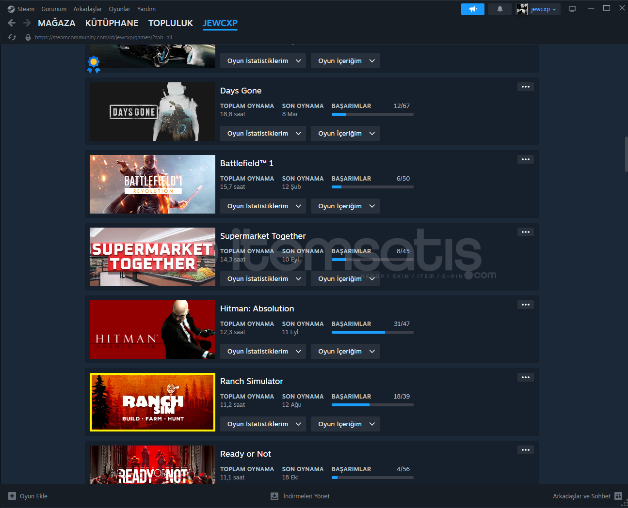The image size is (628, 508).
Task: Open the more options menu for Days Gone
Action: (526, 87)
